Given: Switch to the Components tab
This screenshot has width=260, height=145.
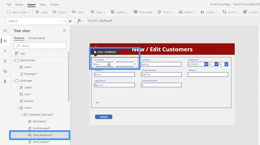Looking at the screenshot, I should [36, 38].
